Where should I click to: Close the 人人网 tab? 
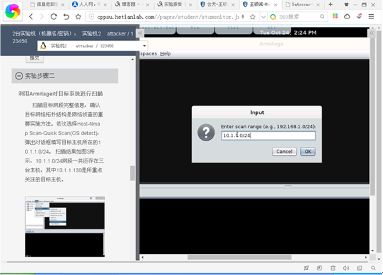tap(105, 5)
